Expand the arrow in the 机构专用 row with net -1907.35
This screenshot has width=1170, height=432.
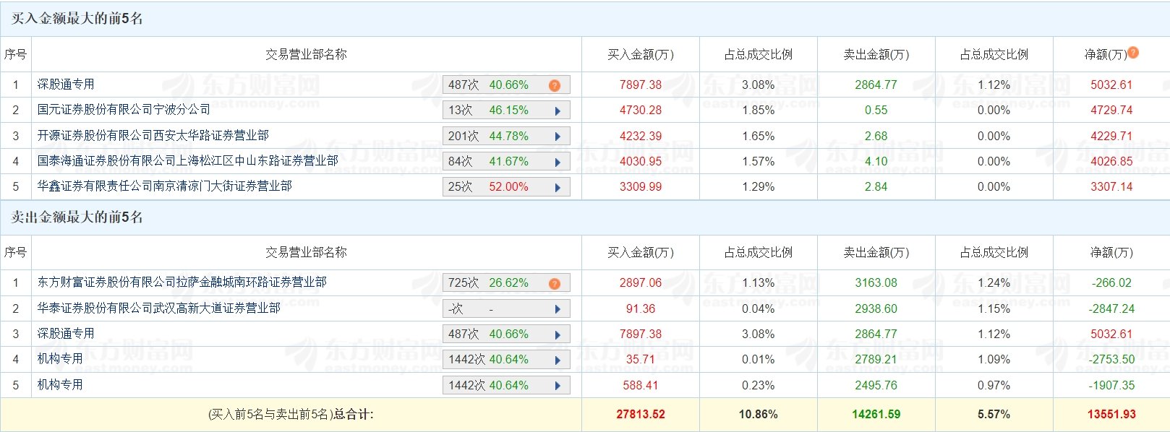click(558, 386)
